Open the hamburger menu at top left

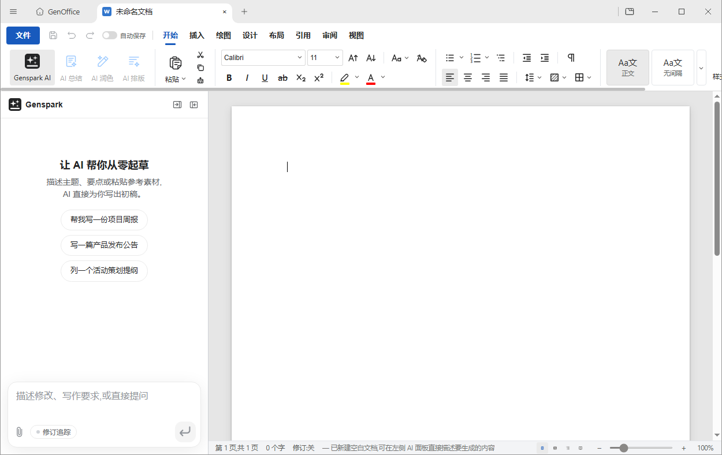[13, 12]
